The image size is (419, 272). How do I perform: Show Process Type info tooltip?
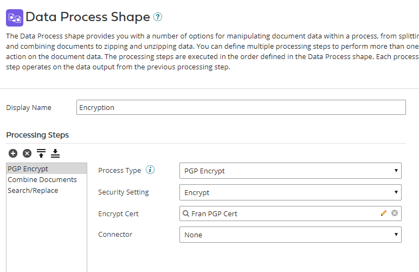(x=151, y=170)
